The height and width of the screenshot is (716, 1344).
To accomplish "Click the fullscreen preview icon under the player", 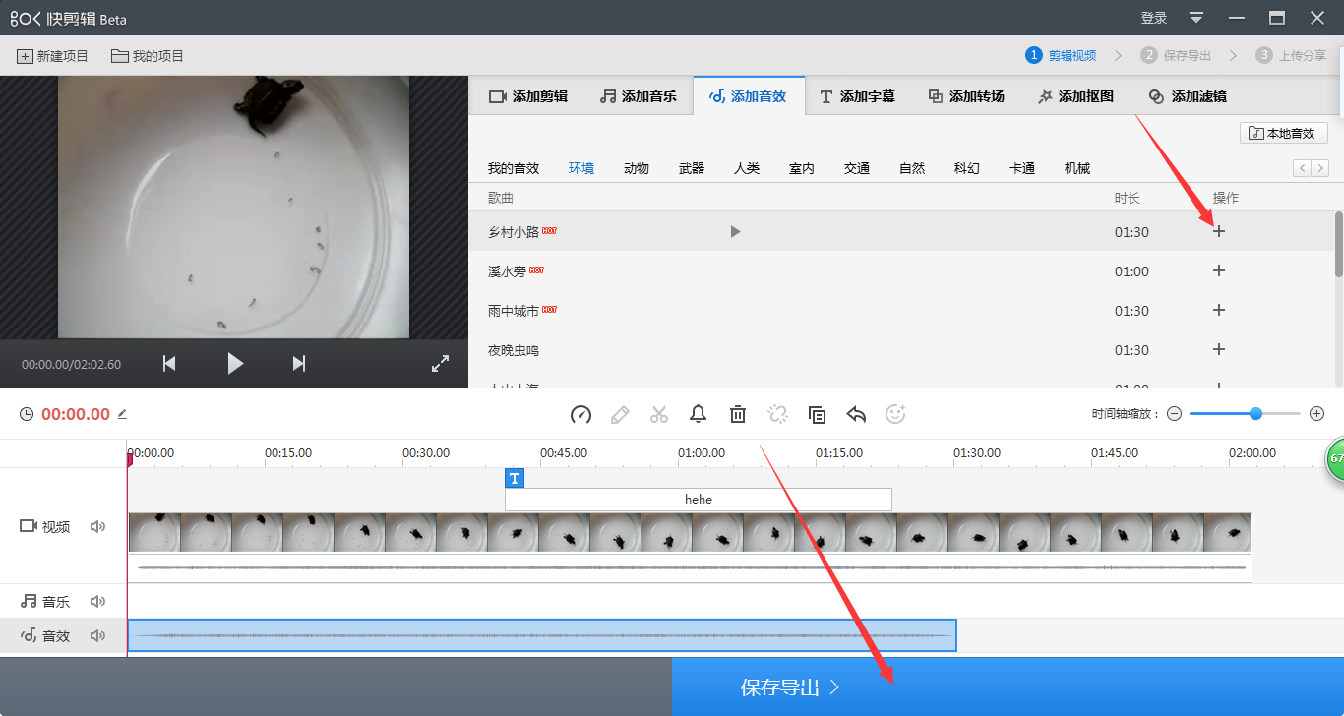I will tap(440, 363).
